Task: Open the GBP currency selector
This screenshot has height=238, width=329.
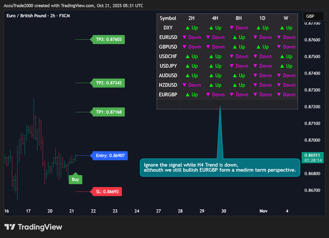Action: point(313,16)
